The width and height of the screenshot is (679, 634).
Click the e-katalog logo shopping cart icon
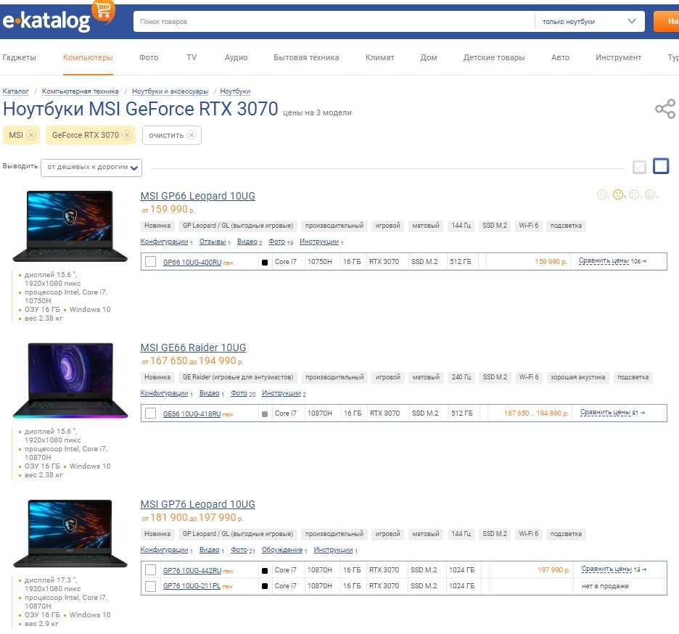pos(104,10)
